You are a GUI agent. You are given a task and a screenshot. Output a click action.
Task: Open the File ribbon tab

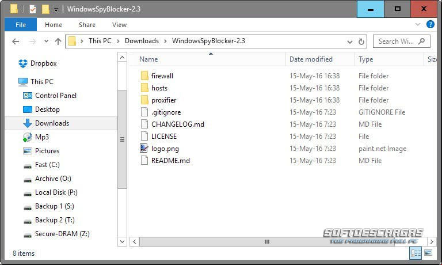point(21,25)
